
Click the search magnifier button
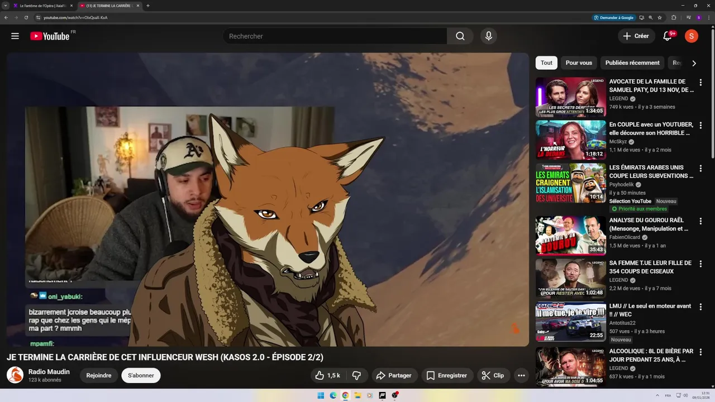[460, 36]
